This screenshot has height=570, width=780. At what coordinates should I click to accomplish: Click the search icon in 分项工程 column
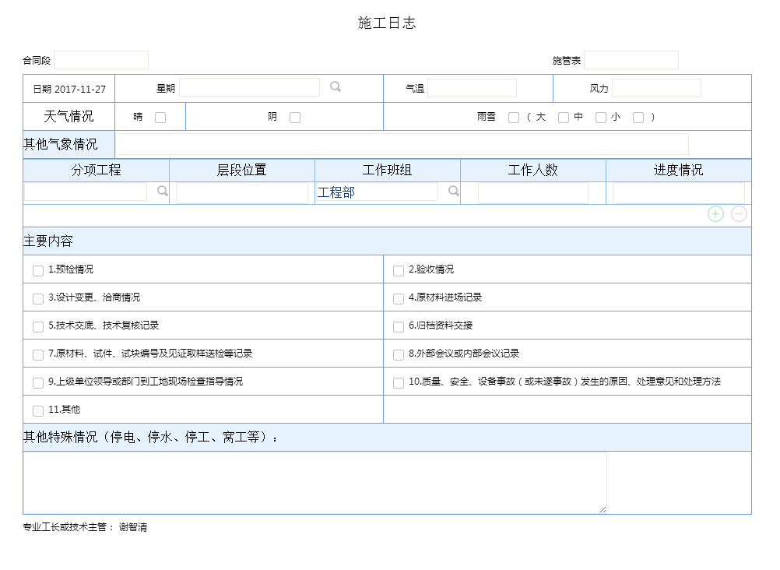click(163, 192)
